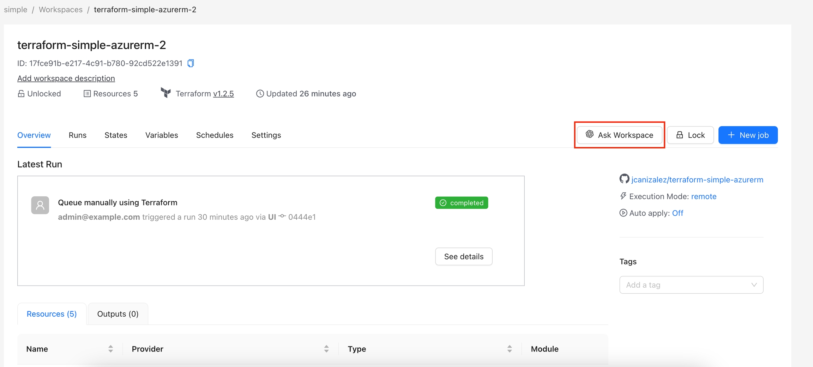
Task: Lock the workspace with the Lock button
Action: point(690,135)
